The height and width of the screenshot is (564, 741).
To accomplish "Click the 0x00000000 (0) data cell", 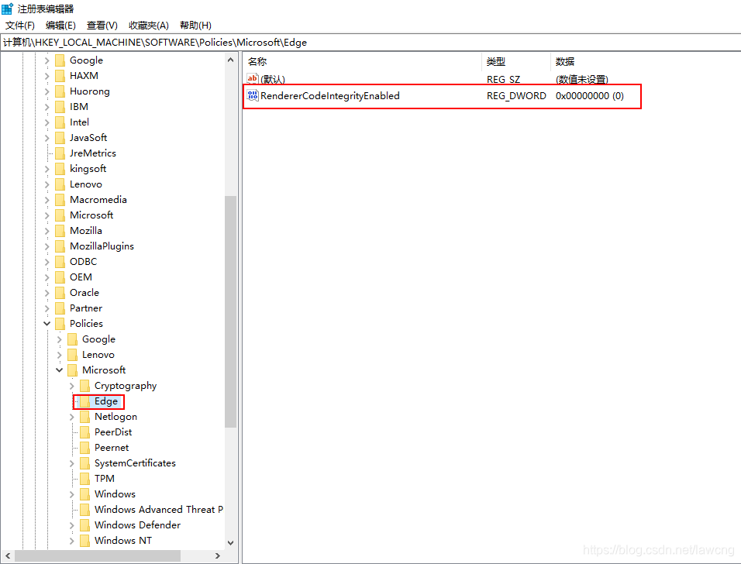I will pyautogui.click(x=590, y=96).
